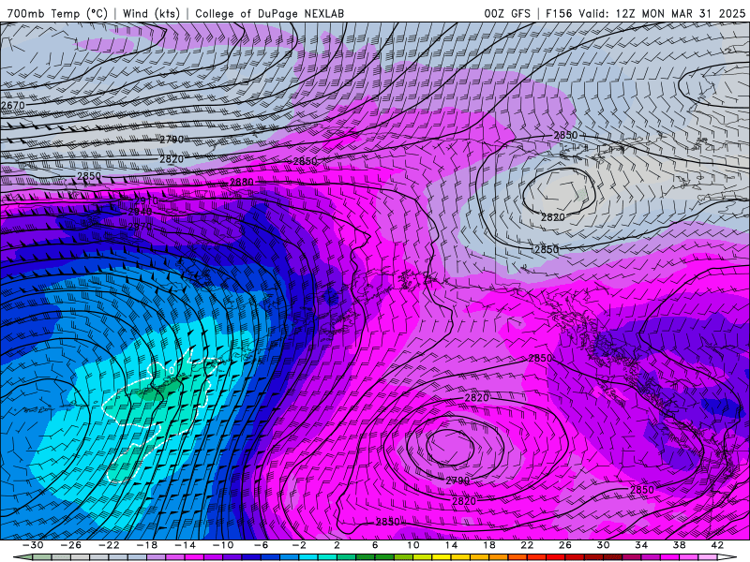Click the 2880 height contour label
This screenshot has height=562, width=750.
(x=242, y=182)
